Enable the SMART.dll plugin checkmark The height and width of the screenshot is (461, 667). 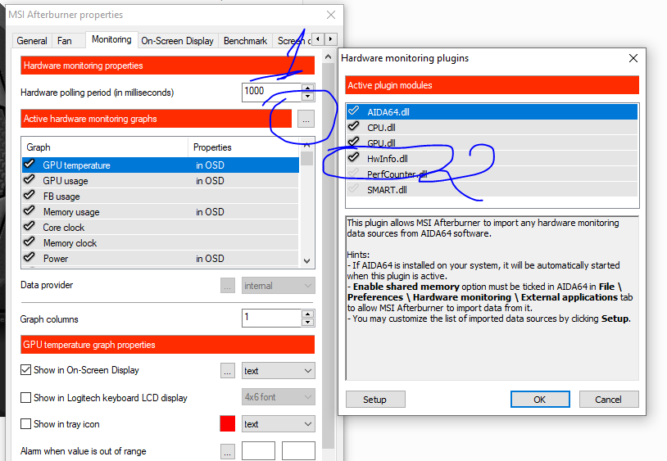tap(353, 188)
